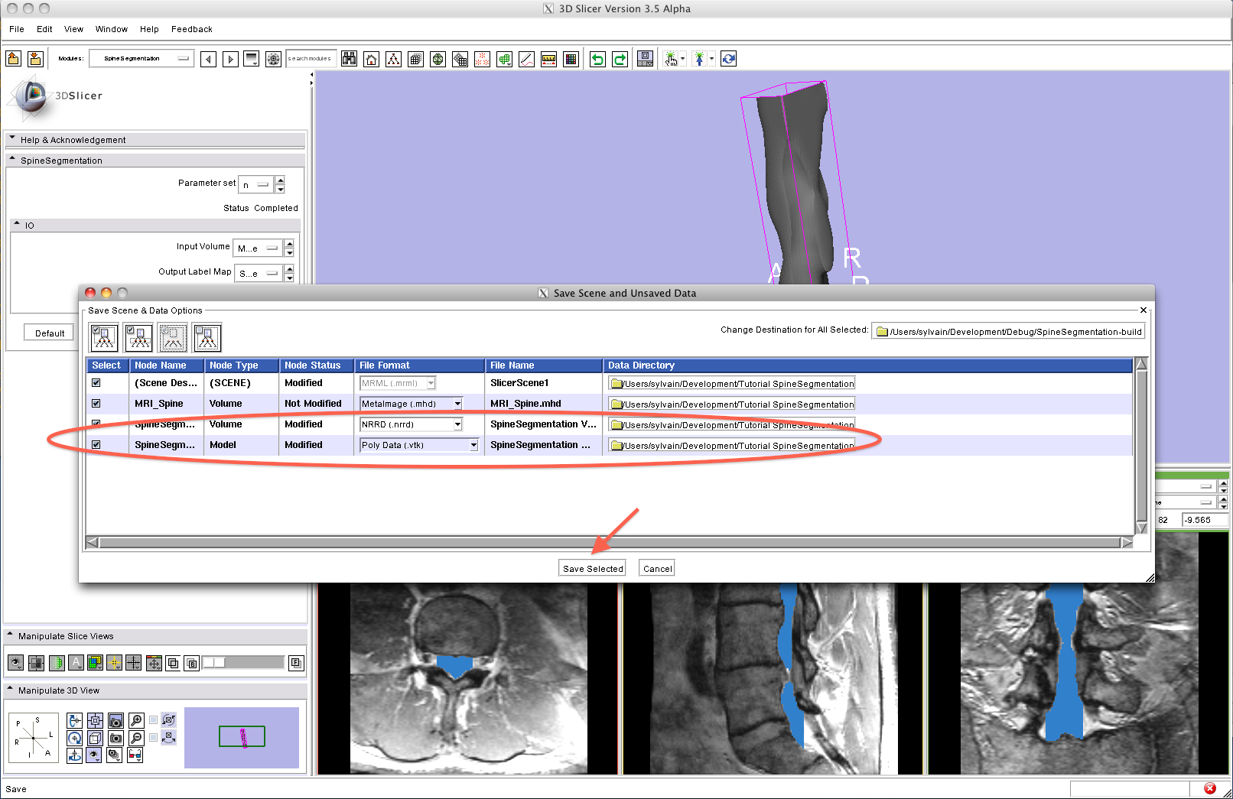Toggle the MRI_Spine row select checkbox
Screen dimensions: 1233x799
coord(96,404)
